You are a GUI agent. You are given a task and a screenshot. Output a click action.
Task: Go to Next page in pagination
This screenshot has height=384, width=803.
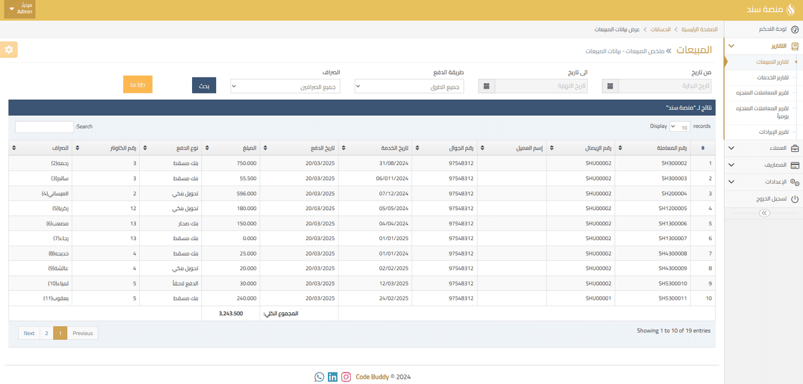pos(29,333)
